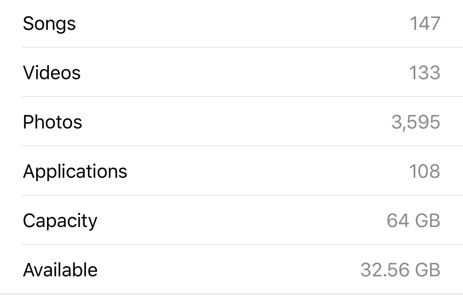Select the Songs count 147
The width and height of the screenshot is (463, 295).
pyautogui.click(x=425, y=23)
